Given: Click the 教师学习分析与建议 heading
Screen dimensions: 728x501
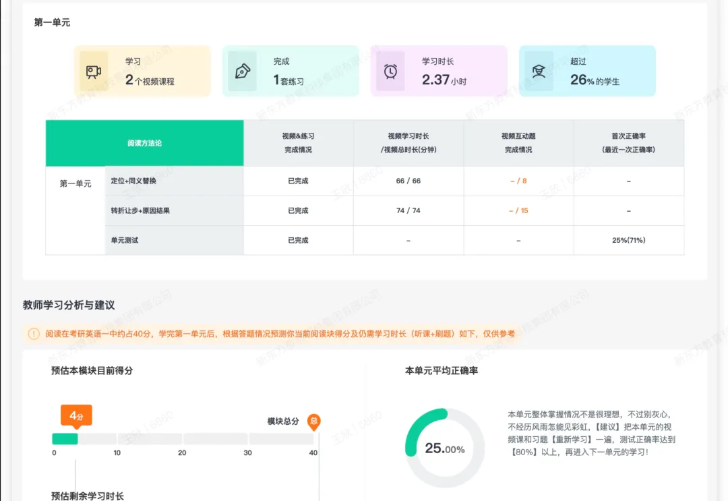Looking at the screenshot, I should point(69,305).
